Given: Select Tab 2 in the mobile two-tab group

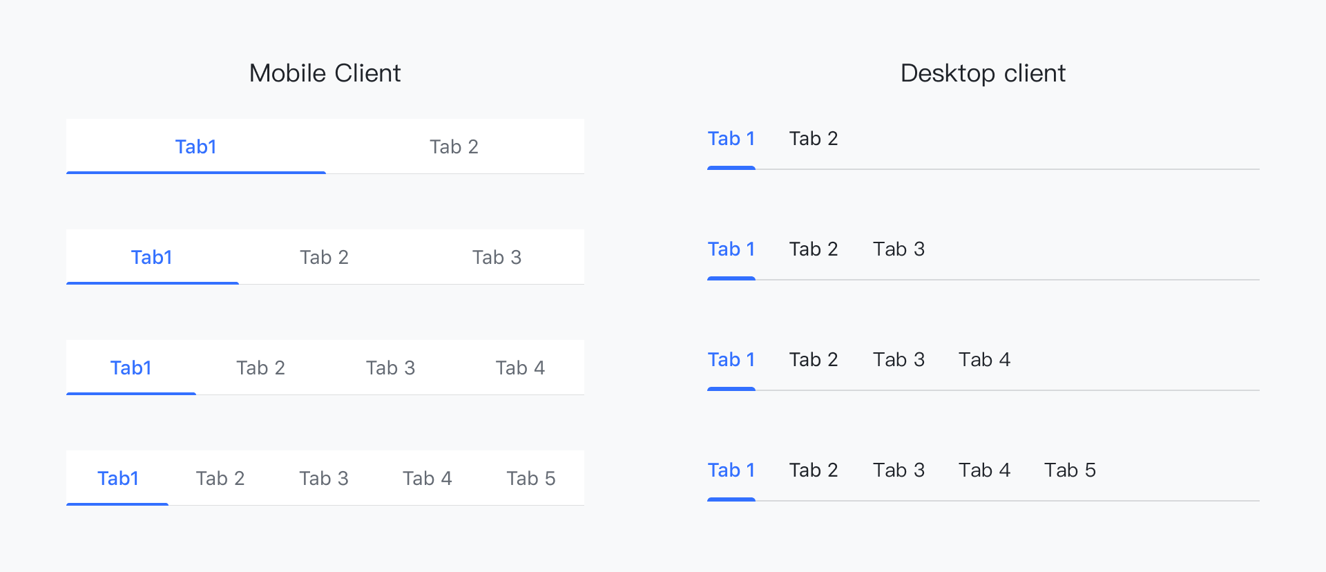Looking at the screenshot, I should [454, 146].
